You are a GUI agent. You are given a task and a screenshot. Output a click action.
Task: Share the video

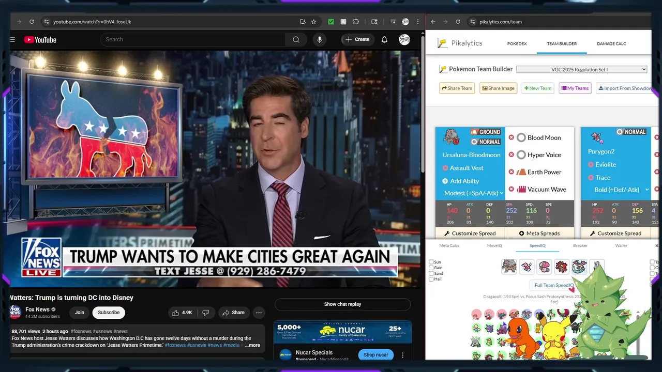click(233, 313)
